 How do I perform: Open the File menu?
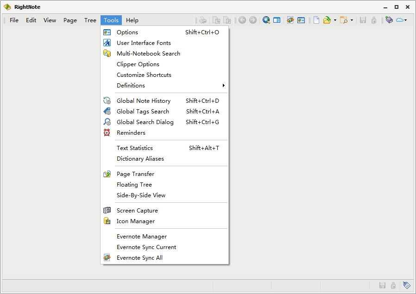tap(14, 20)
